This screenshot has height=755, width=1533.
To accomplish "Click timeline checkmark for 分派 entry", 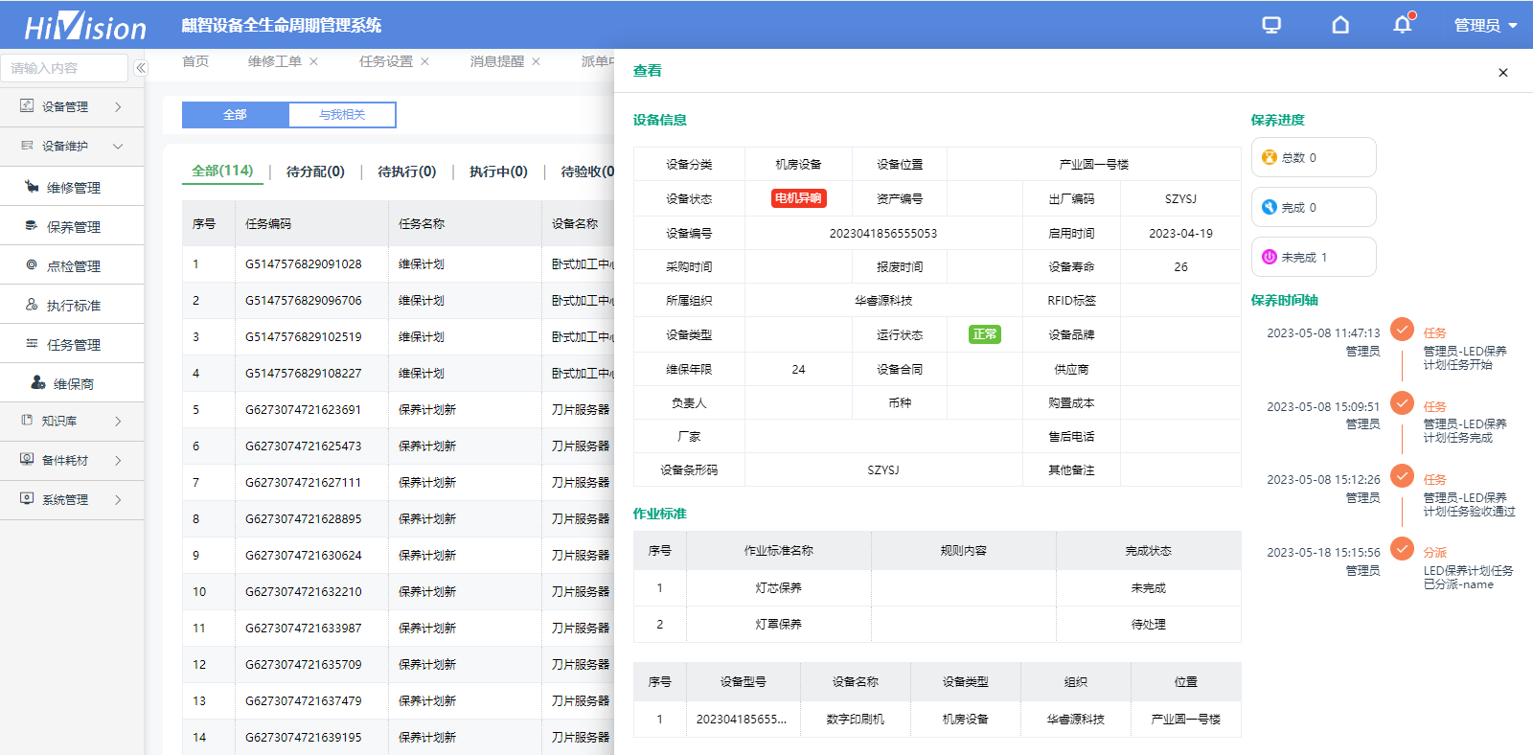I will coord(1403,549).
